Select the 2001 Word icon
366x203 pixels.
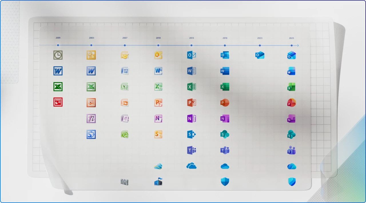click(x=58, y=71)
